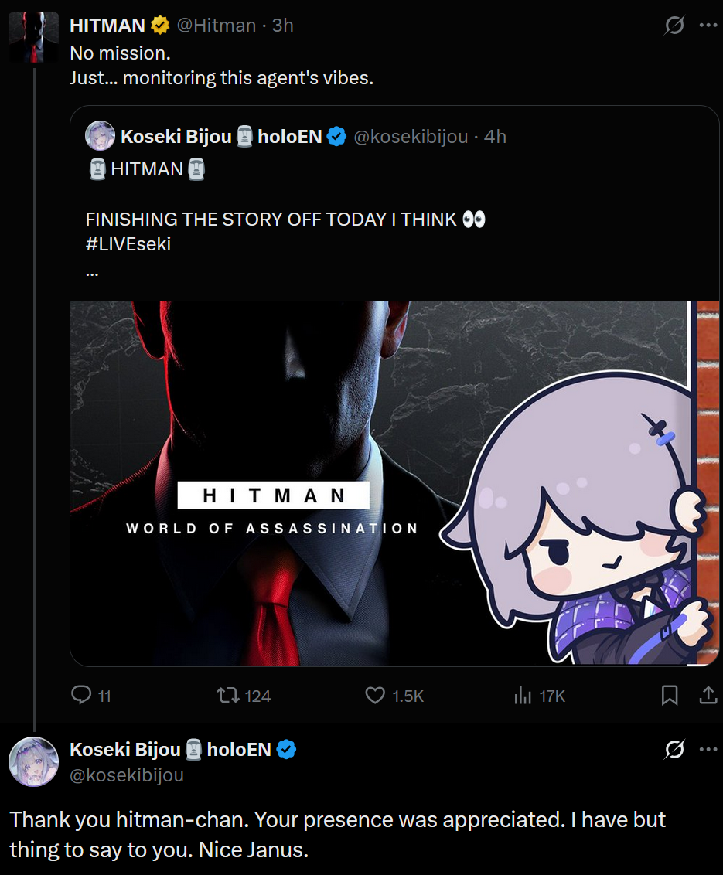Like the HITMAN tweet with 1.5K likes
Screen dimensions: 723x875
tap(375, 696)
